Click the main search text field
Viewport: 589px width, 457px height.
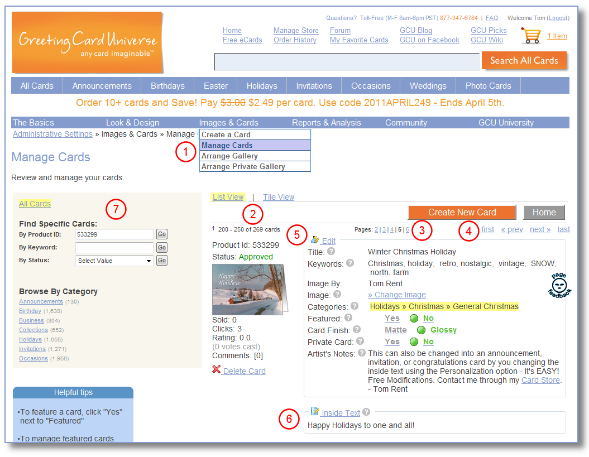[347, 62]
